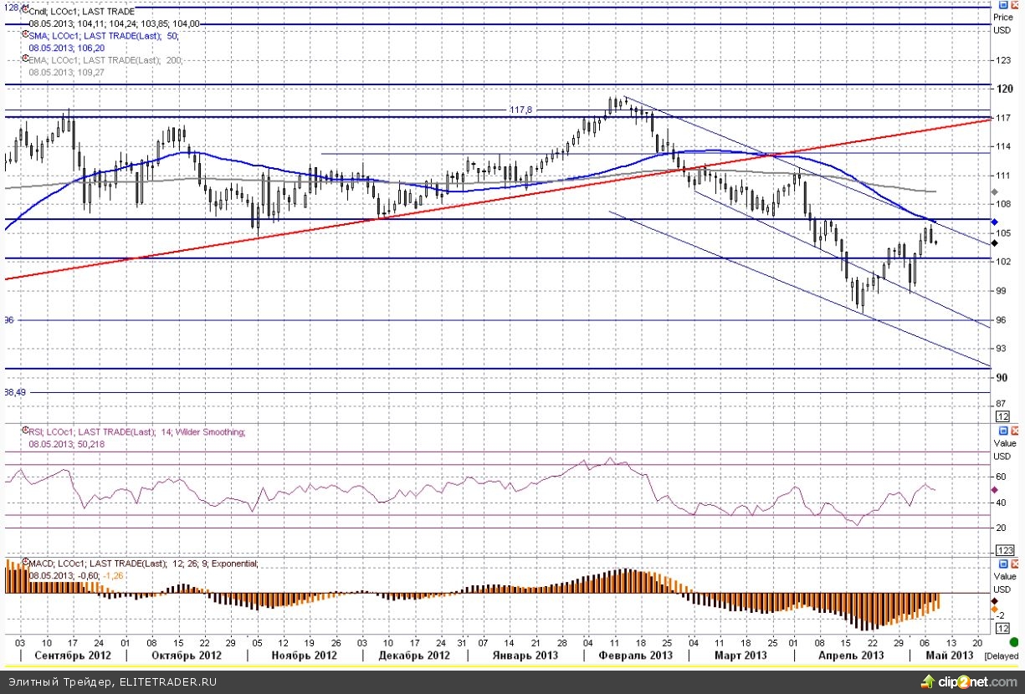Screen dimensions: 1025x694
Task: Click the info icon beside the RSI indicator label
Action: point(23,431)
